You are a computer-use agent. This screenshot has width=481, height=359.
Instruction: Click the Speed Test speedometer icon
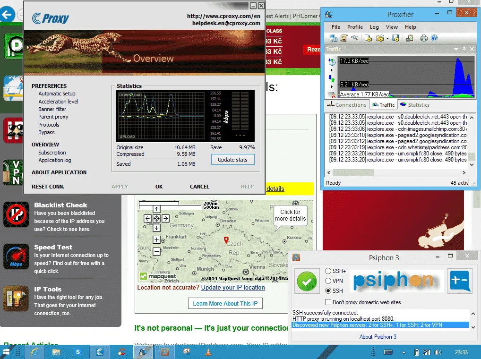click(x=16, y=256)
